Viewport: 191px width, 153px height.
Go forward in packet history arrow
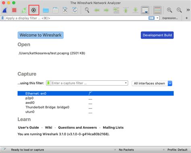pyautogui.click(x=106, y=10)
